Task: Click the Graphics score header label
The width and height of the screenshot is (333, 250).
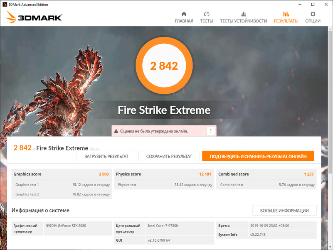Action: (27, 174)
